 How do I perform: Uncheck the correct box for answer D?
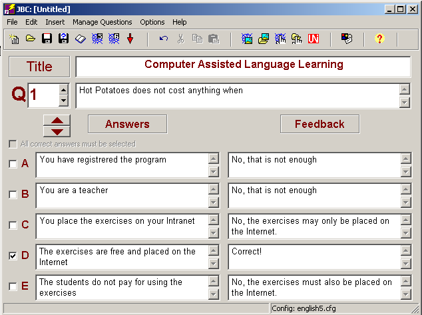13,256
